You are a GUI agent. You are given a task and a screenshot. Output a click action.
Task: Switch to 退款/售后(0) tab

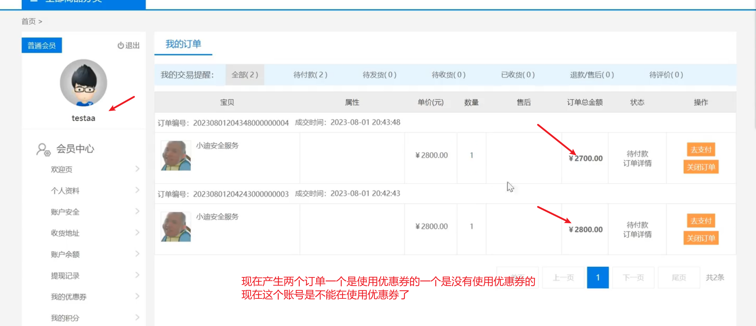coord(592,75)
